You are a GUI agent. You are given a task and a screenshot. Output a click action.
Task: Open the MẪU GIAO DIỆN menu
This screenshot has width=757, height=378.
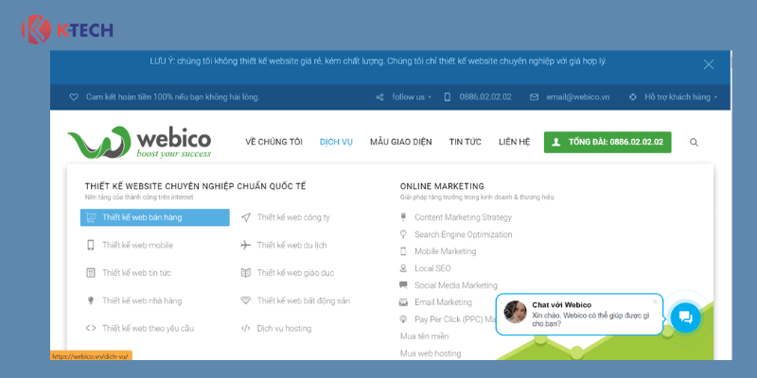pyautogui.click(x=400, y=142)
